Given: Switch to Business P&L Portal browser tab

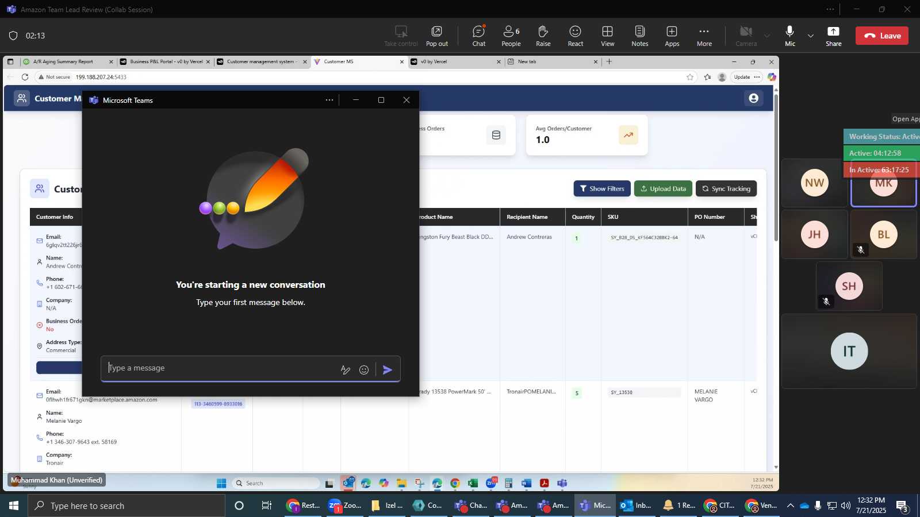Looking at the screenshot, I should (166, 61).
